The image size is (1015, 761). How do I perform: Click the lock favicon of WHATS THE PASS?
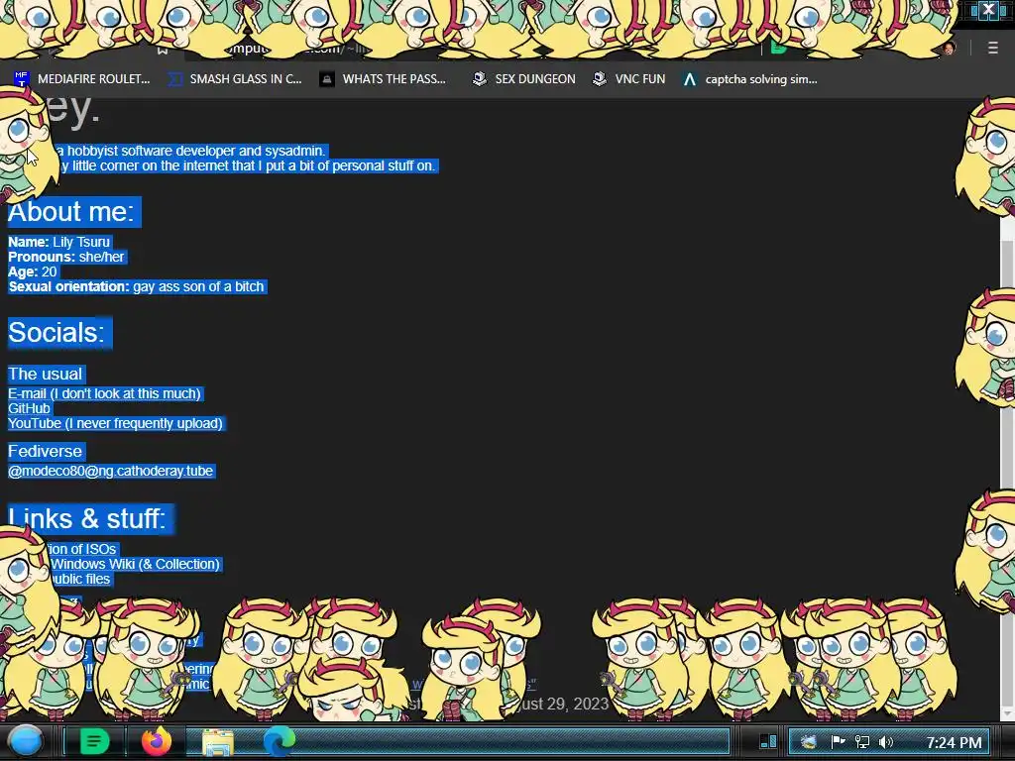(327, 79)
